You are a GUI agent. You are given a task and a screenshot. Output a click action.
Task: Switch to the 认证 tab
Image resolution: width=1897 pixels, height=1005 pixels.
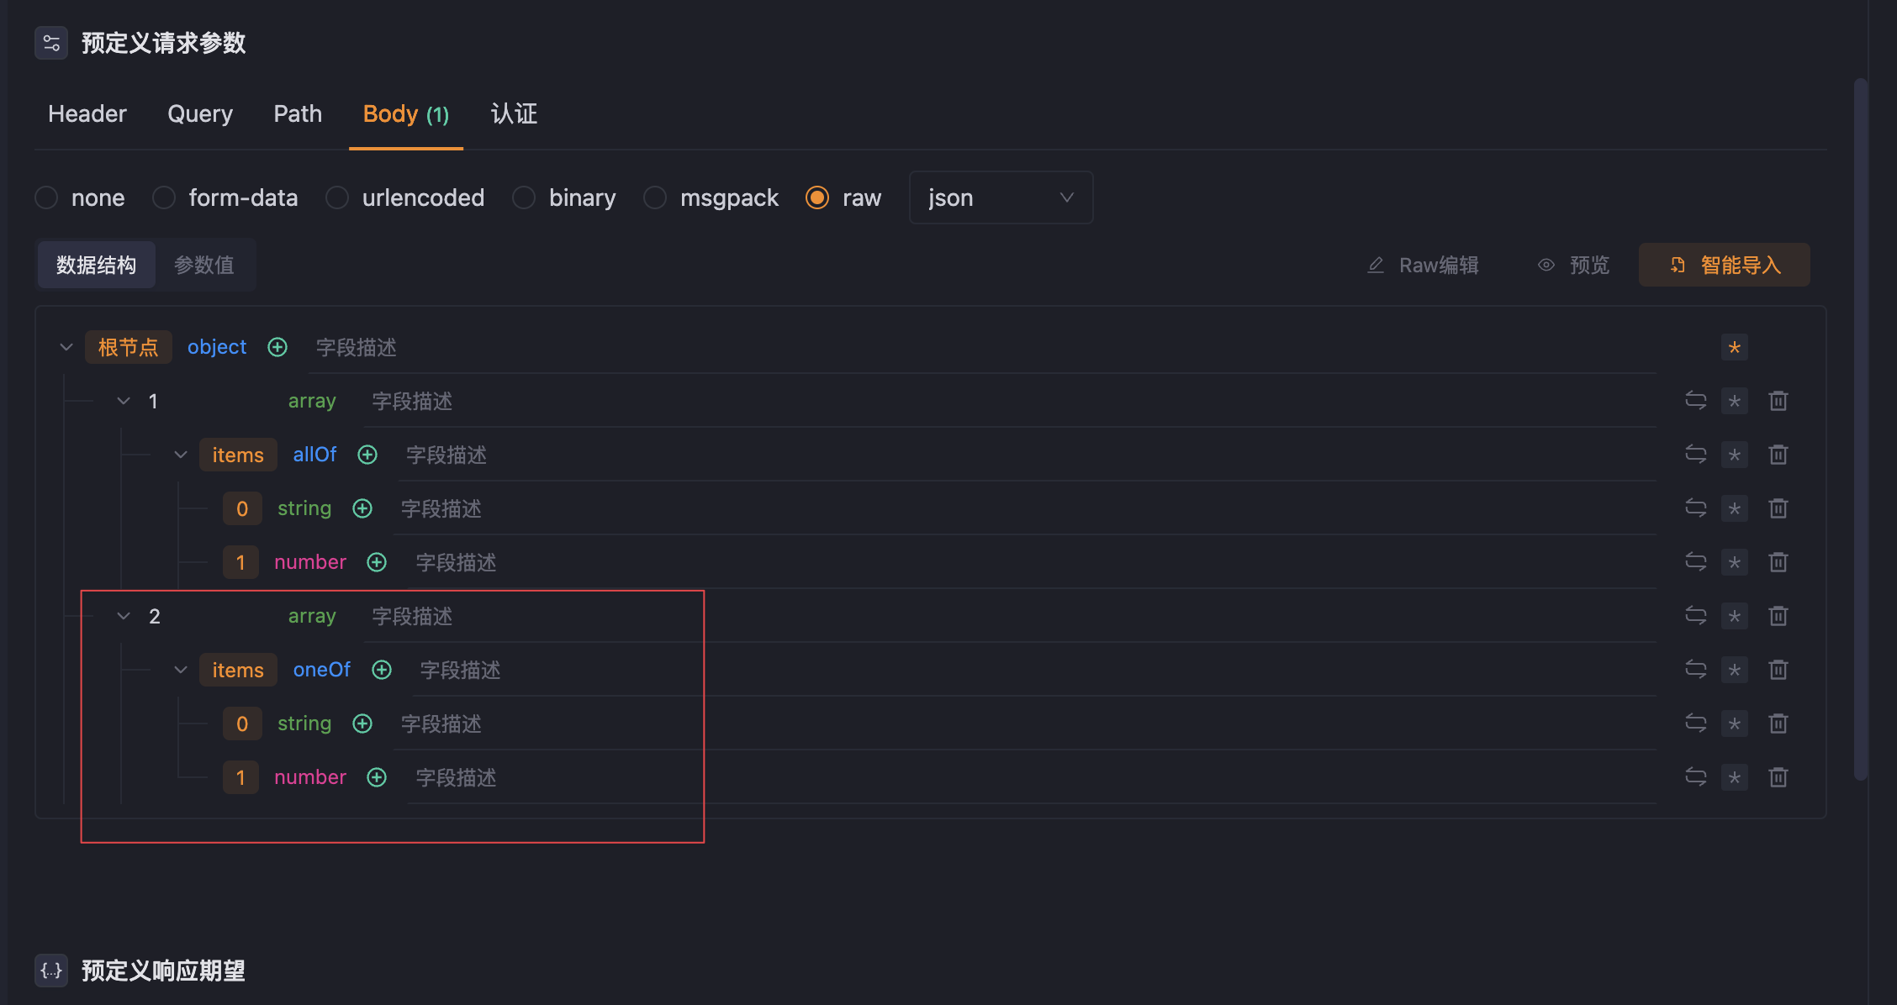[513, 114]
